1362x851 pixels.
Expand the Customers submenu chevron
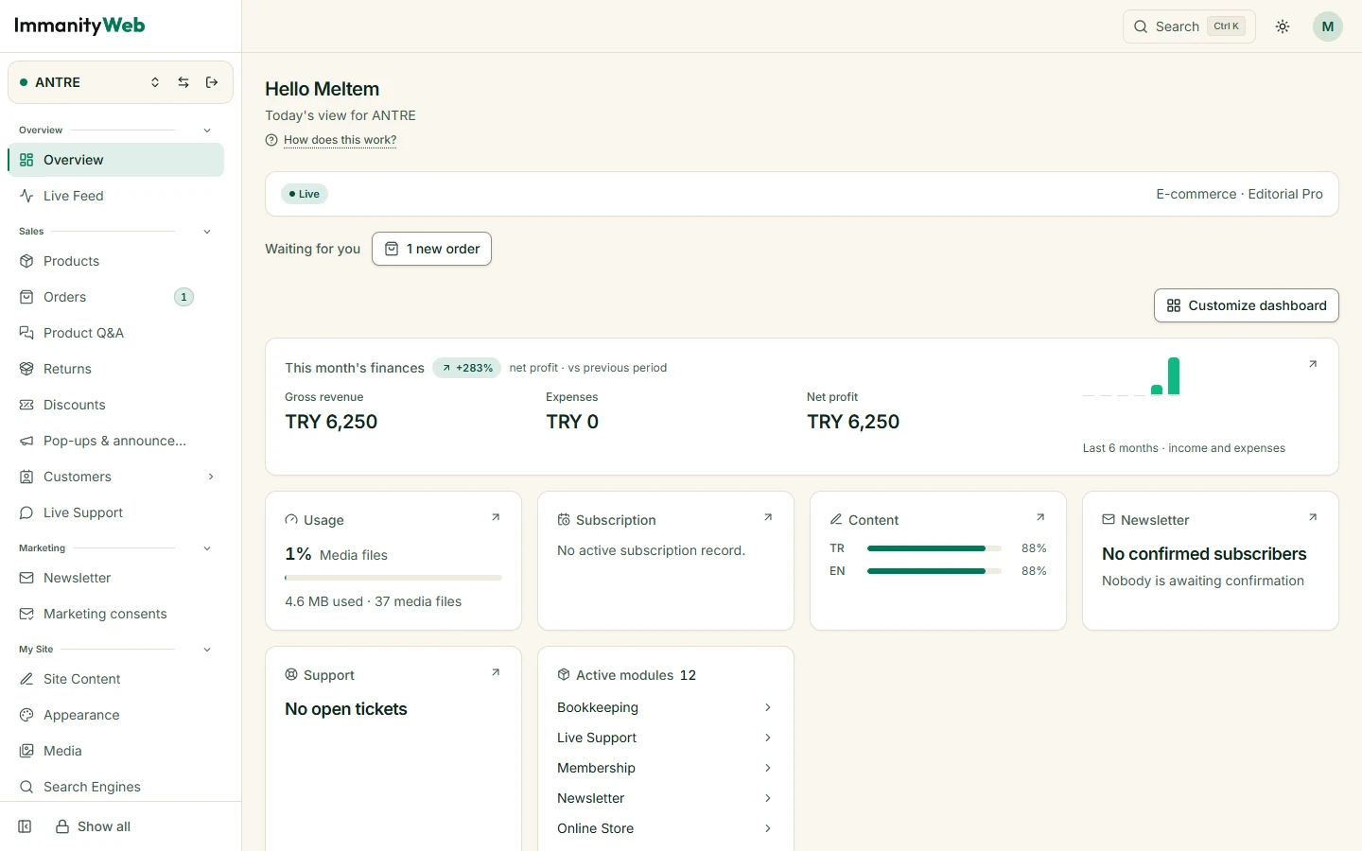click(211, 477)
